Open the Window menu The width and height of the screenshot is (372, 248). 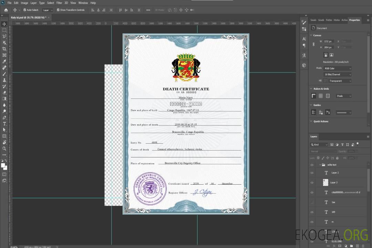pos(83,3)
